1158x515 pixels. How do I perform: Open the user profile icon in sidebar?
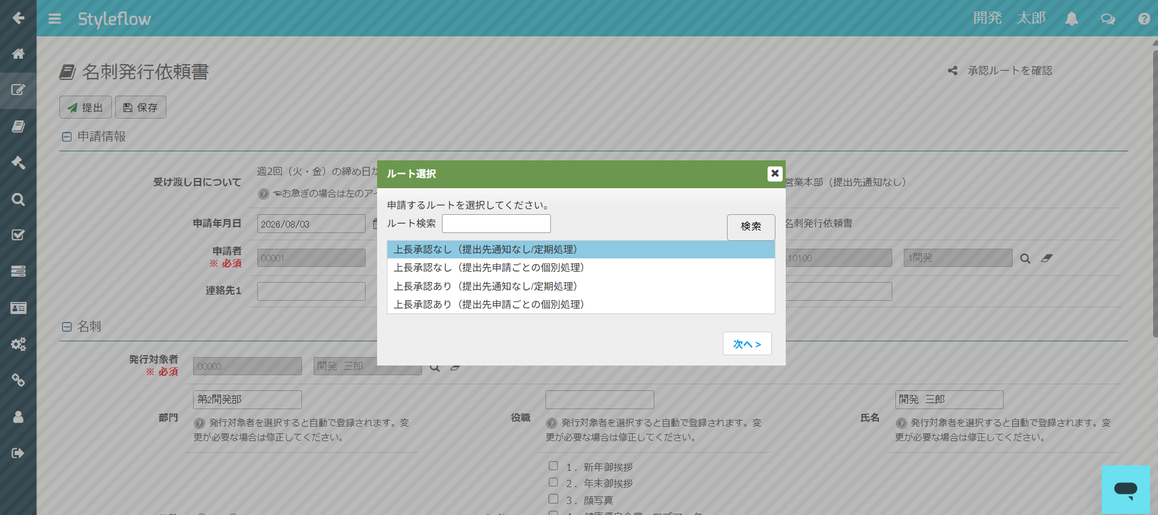[x=18, y=417]
